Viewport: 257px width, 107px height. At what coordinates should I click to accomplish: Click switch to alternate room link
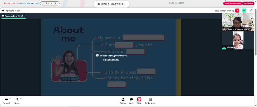tap(29, 3)
